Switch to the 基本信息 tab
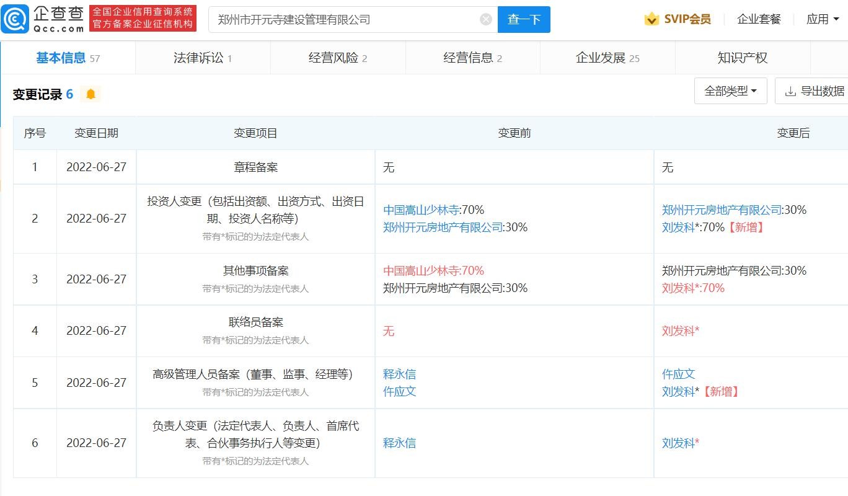 tap(68, 58)
